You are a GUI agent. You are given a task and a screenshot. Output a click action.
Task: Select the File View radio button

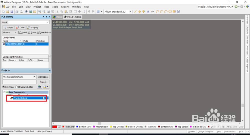click(x=3, y=87)
